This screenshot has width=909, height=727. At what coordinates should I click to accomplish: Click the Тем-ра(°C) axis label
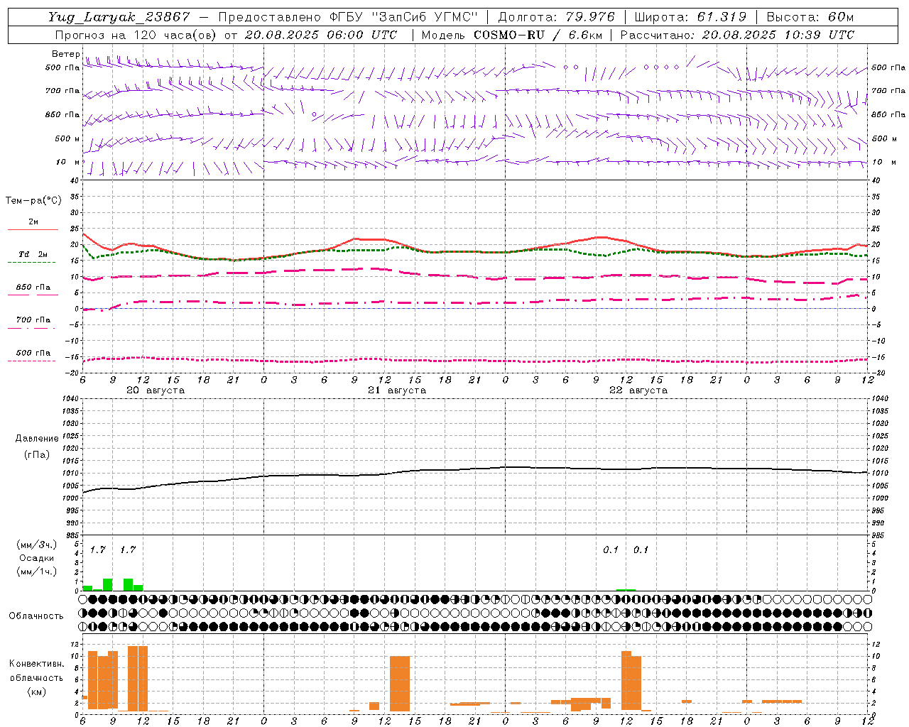click(33, 201)
